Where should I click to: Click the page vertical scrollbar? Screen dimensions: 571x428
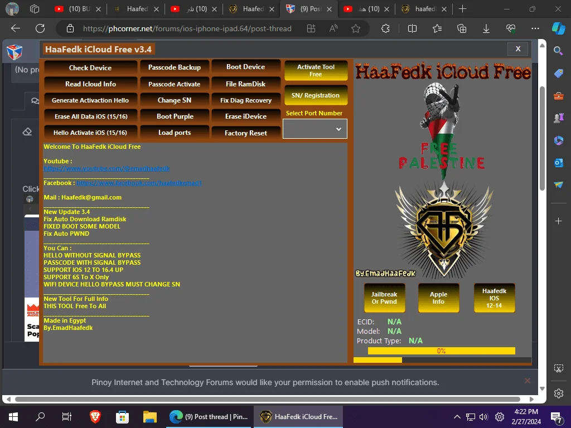542,138
